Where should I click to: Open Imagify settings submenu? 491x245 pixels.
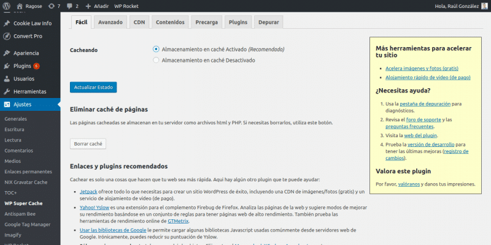13,235
